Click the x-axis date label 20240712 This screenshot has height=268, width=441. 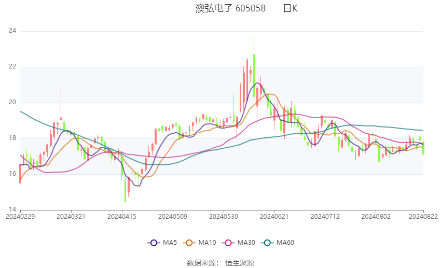(325, 217)
